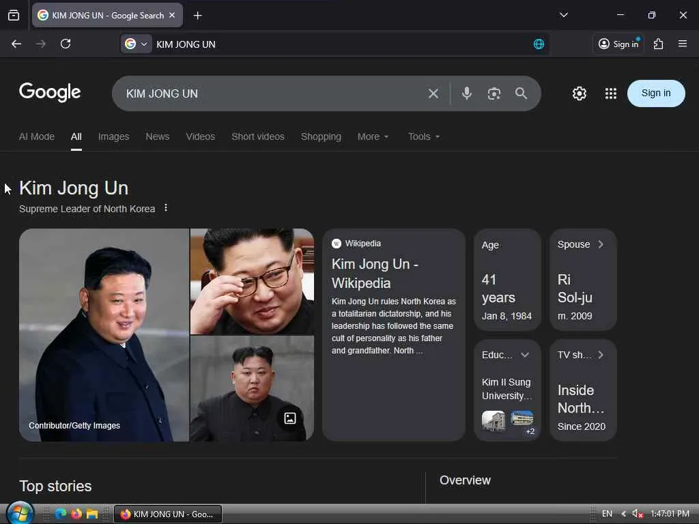The width and height of the screenshot is (699, 524).
Task: Open the Age 41 years card
Action: [507, 280]
